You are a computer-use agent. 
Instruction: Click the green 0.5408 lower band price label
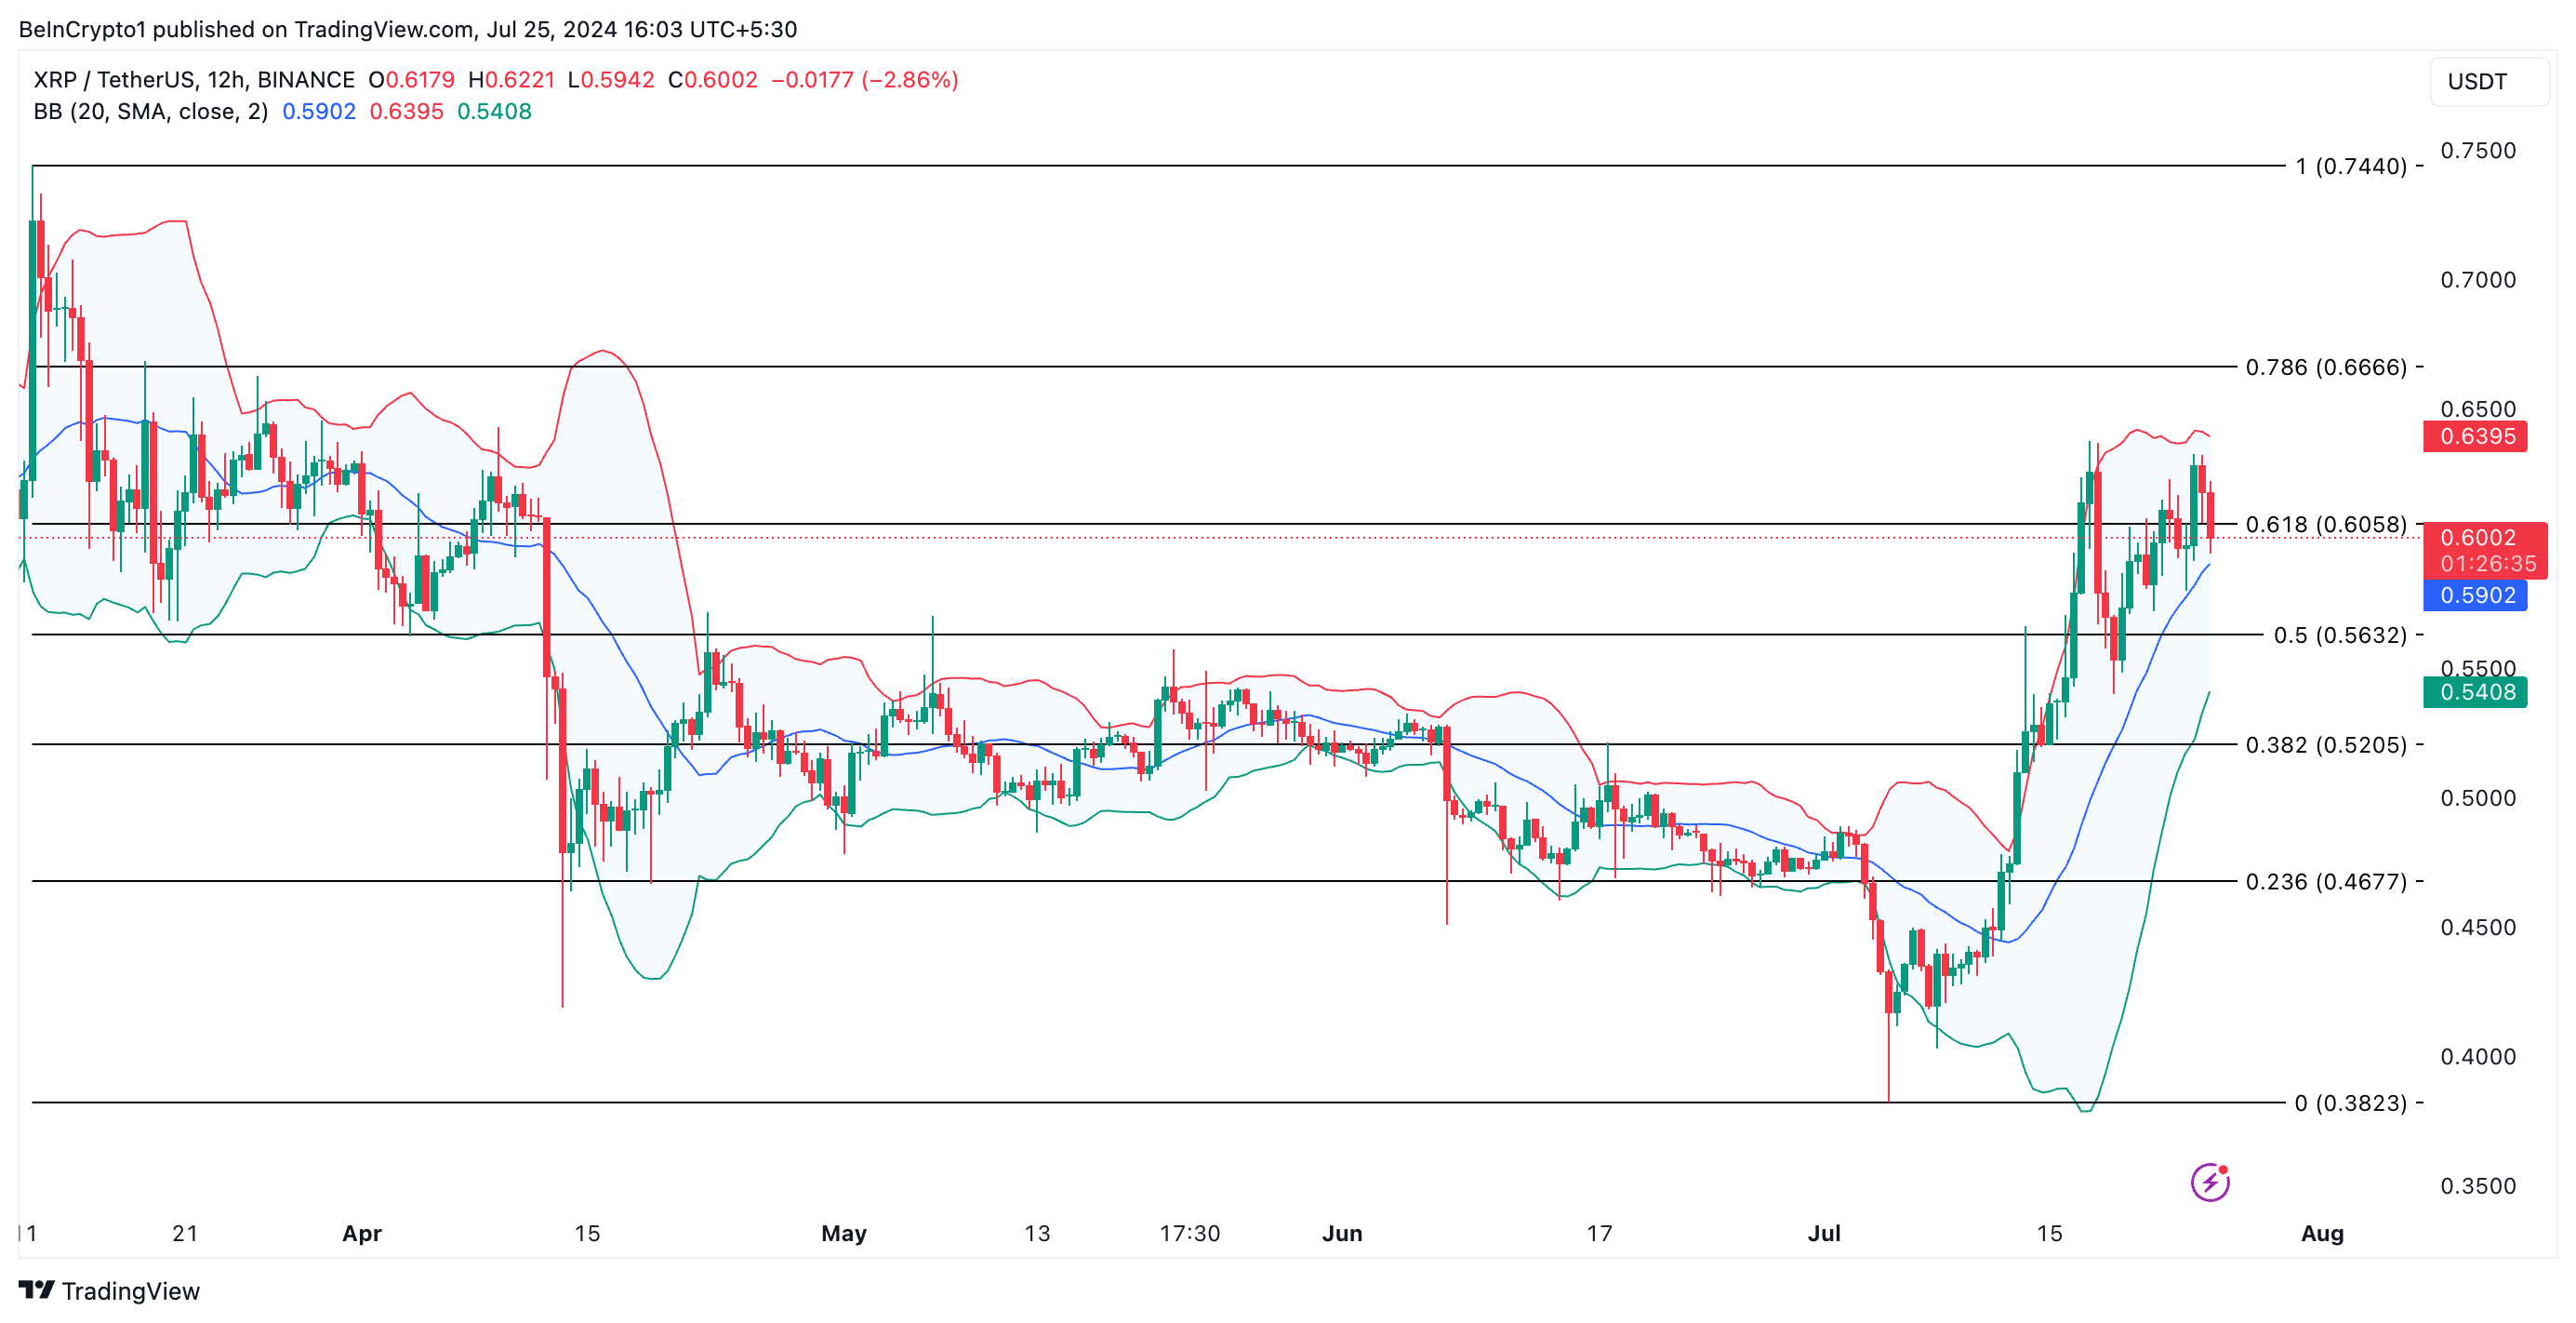point(2475,691)
